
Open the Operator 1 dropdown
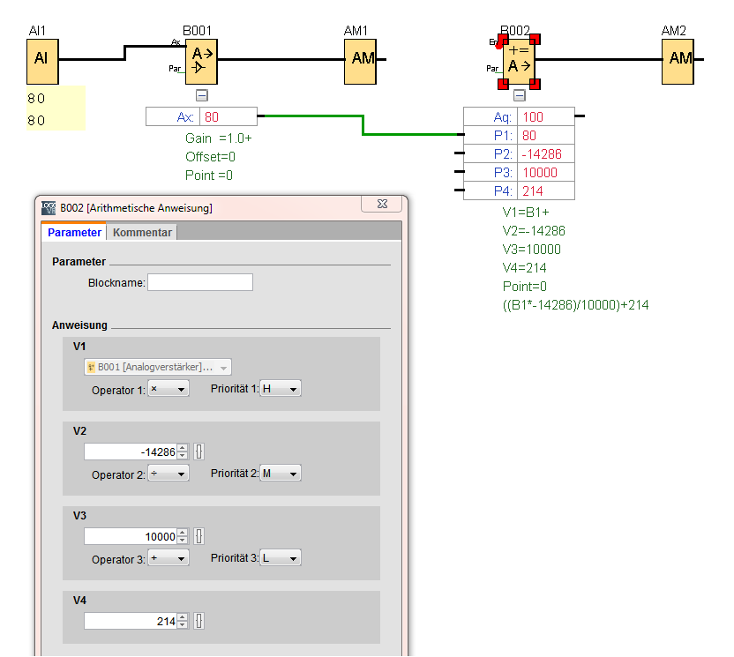[x=169, y=389]
